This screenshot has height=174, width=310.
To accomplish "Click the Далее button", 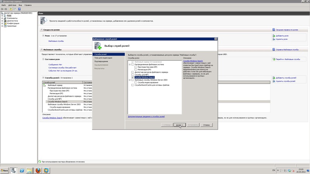I will coord(179,125).
